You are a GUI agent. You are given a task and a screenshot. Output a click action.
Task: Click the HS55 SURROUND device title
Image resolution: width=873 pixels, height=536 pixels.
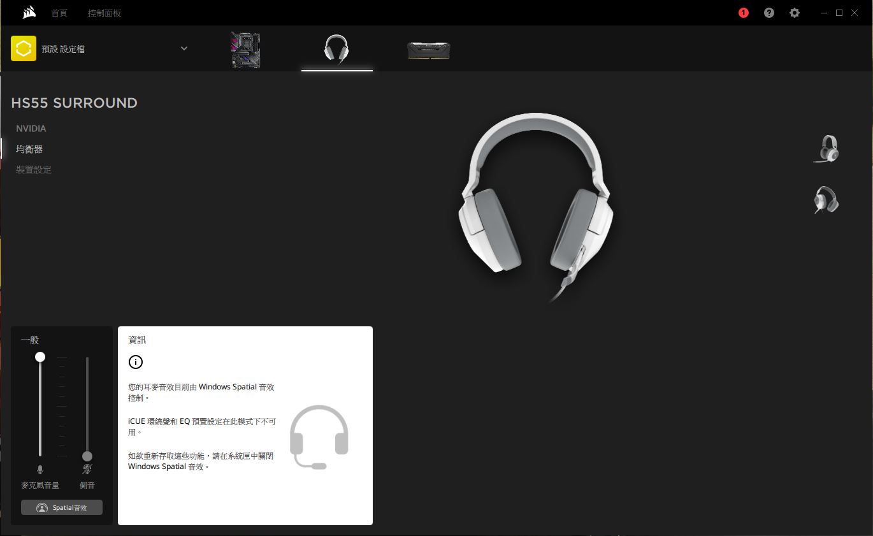click(75, 103)
